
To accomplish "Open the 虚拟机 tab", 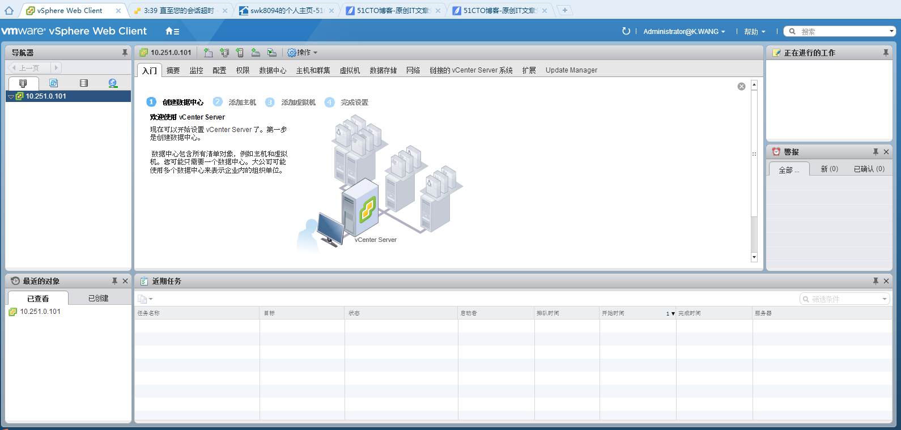I will point(350,70).
